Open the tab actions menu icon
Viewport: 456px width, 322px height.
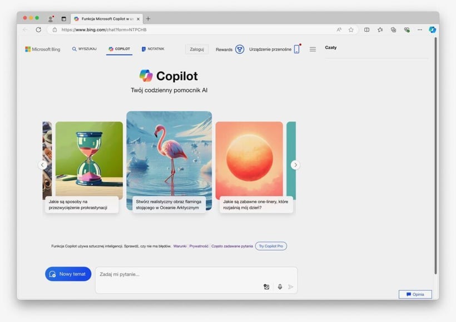64,19
